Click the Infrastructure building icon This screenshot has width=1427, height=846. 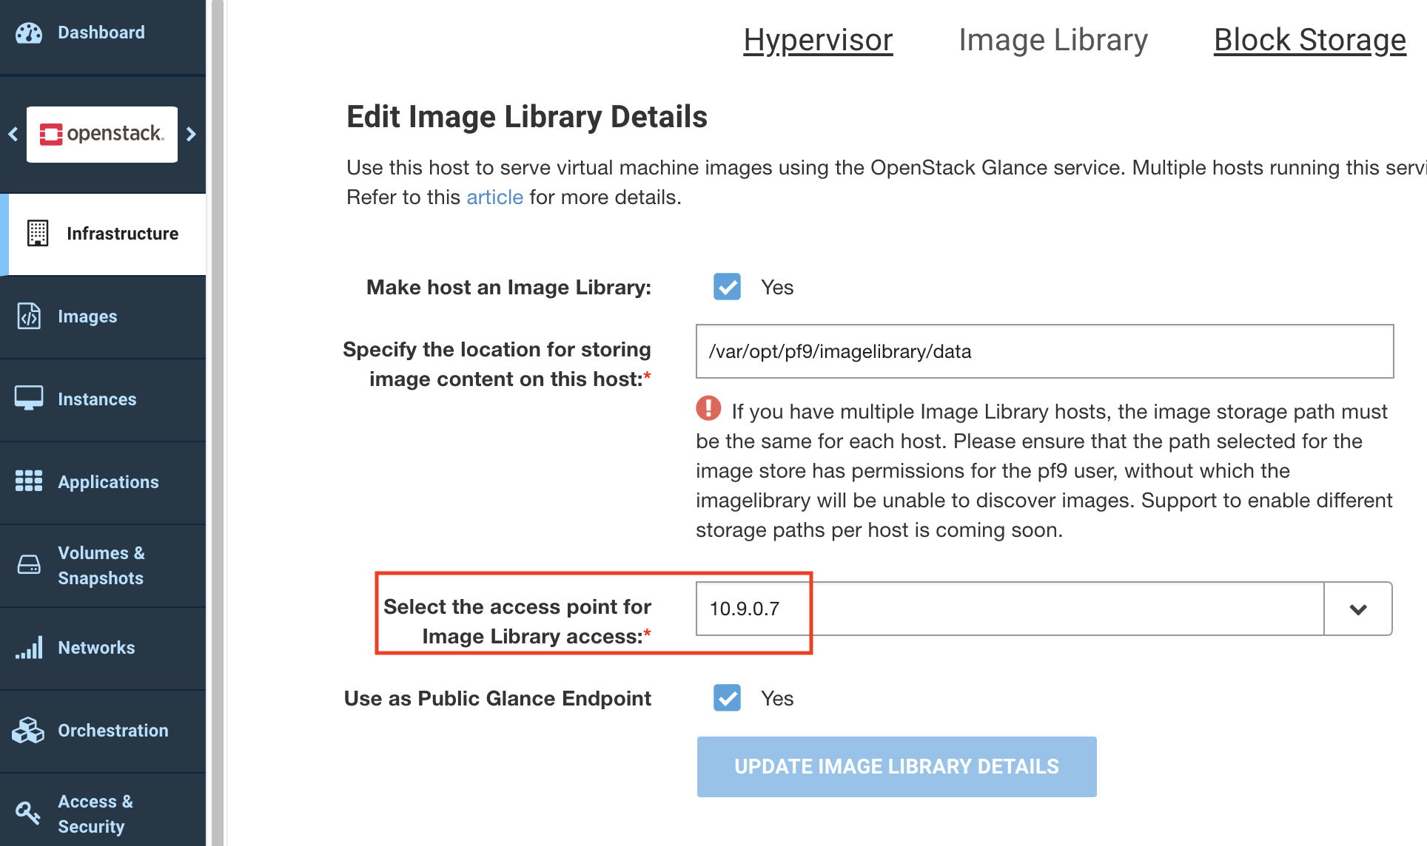pos(38,233)
